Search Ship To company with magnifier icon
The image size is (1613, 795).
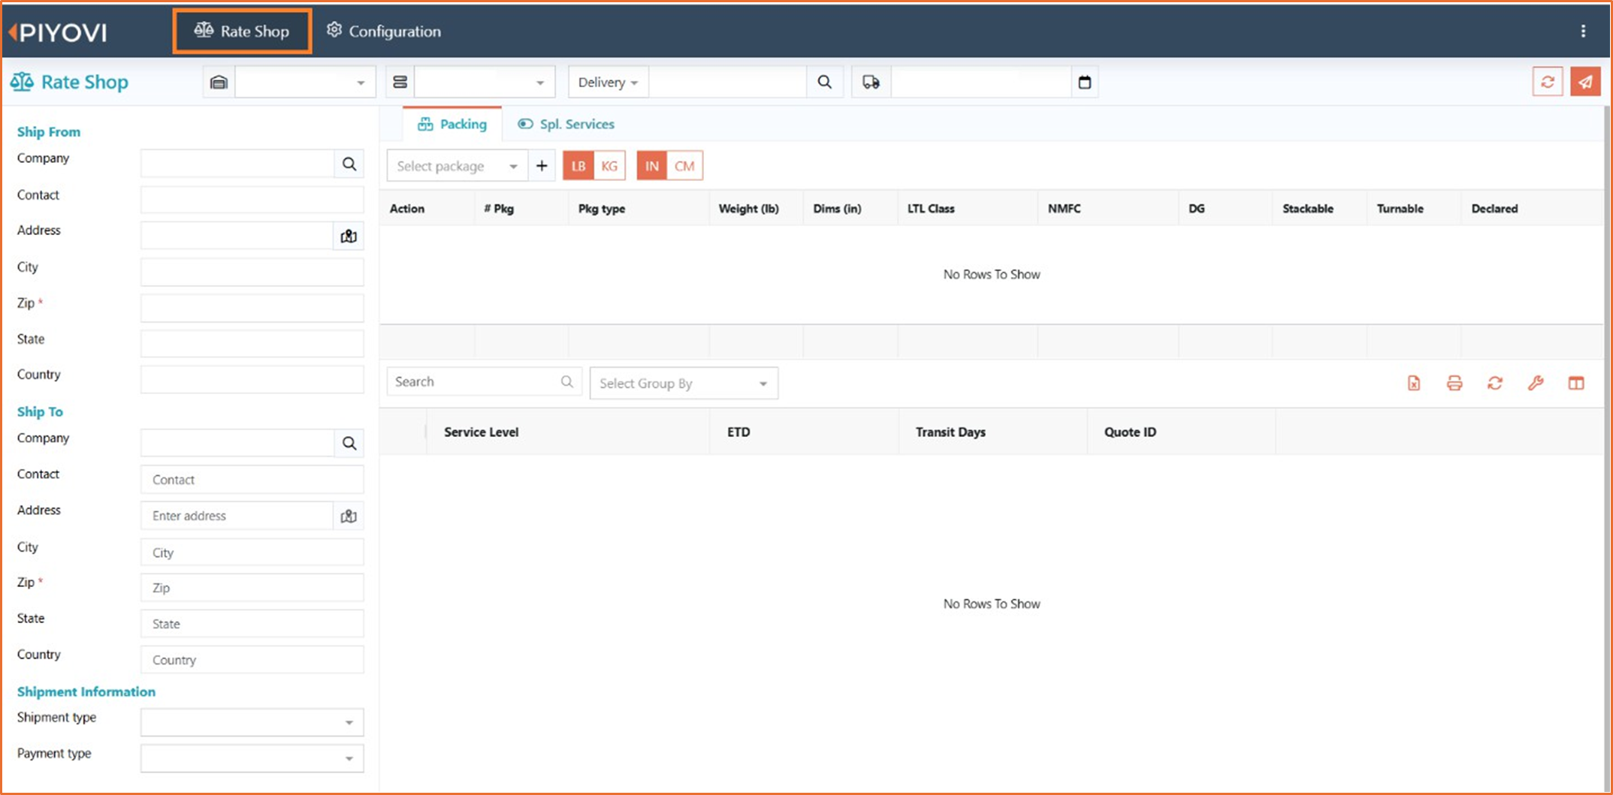pyautogui.click(x=349, y=443)
